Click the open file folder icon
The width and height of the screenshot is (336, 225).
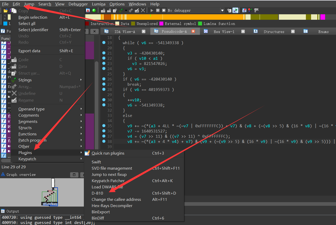(5, 10)
